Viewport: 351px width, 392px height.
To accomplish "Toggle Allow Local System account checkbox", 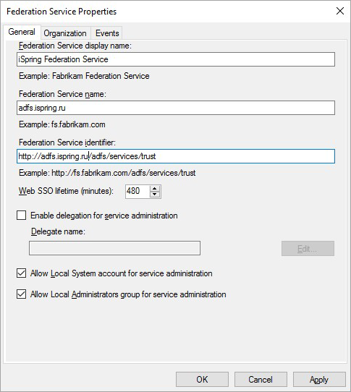I will [21, 273].
